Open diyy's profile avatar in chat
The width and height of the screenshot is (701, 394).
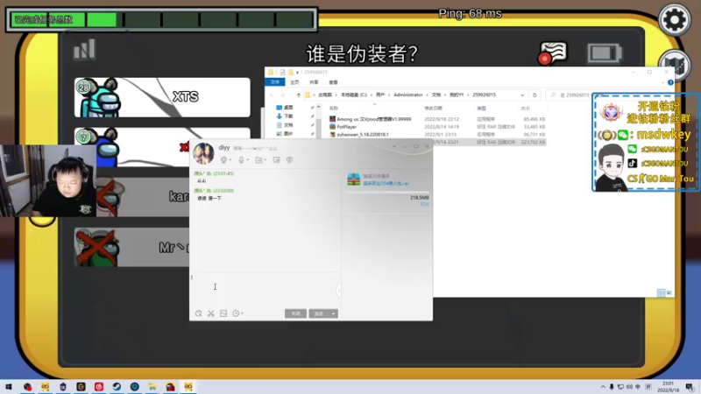tap(203, 153)
